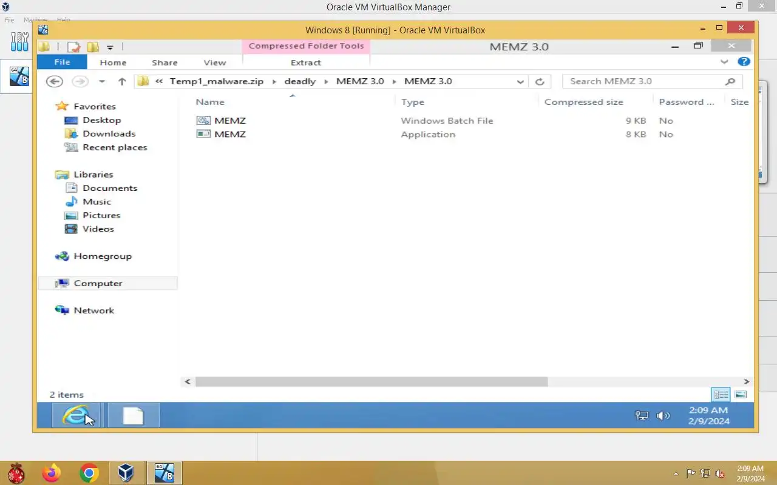Open Music library
The height and width of the screenshot is (485, 777).
pos(97,202)
